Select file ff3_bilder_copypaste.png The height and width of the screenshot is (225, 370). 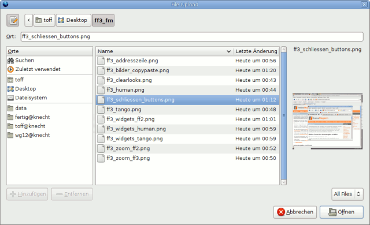click(x=187, y=70)
